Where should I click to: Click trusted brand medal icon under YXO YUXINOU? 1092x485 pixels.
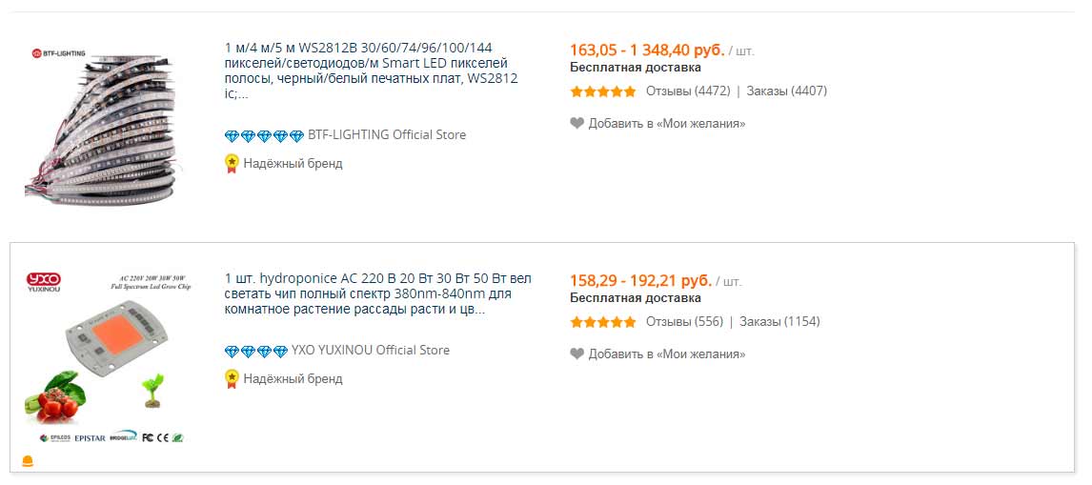pyautogui.click(x=232, y=378)
